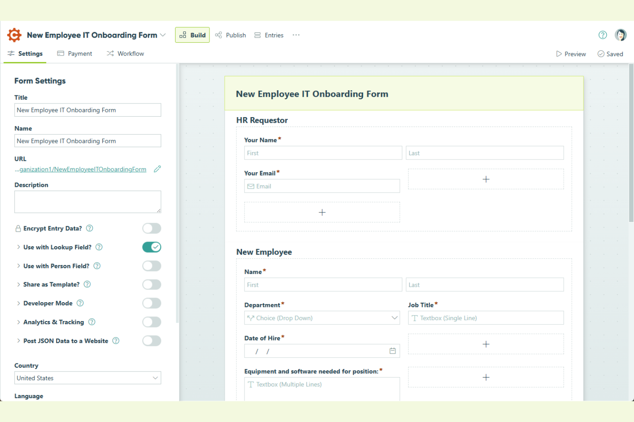Screen dimensions: 634x422
Task: Open the Entries list icon
Action: [x=257, y=35]
